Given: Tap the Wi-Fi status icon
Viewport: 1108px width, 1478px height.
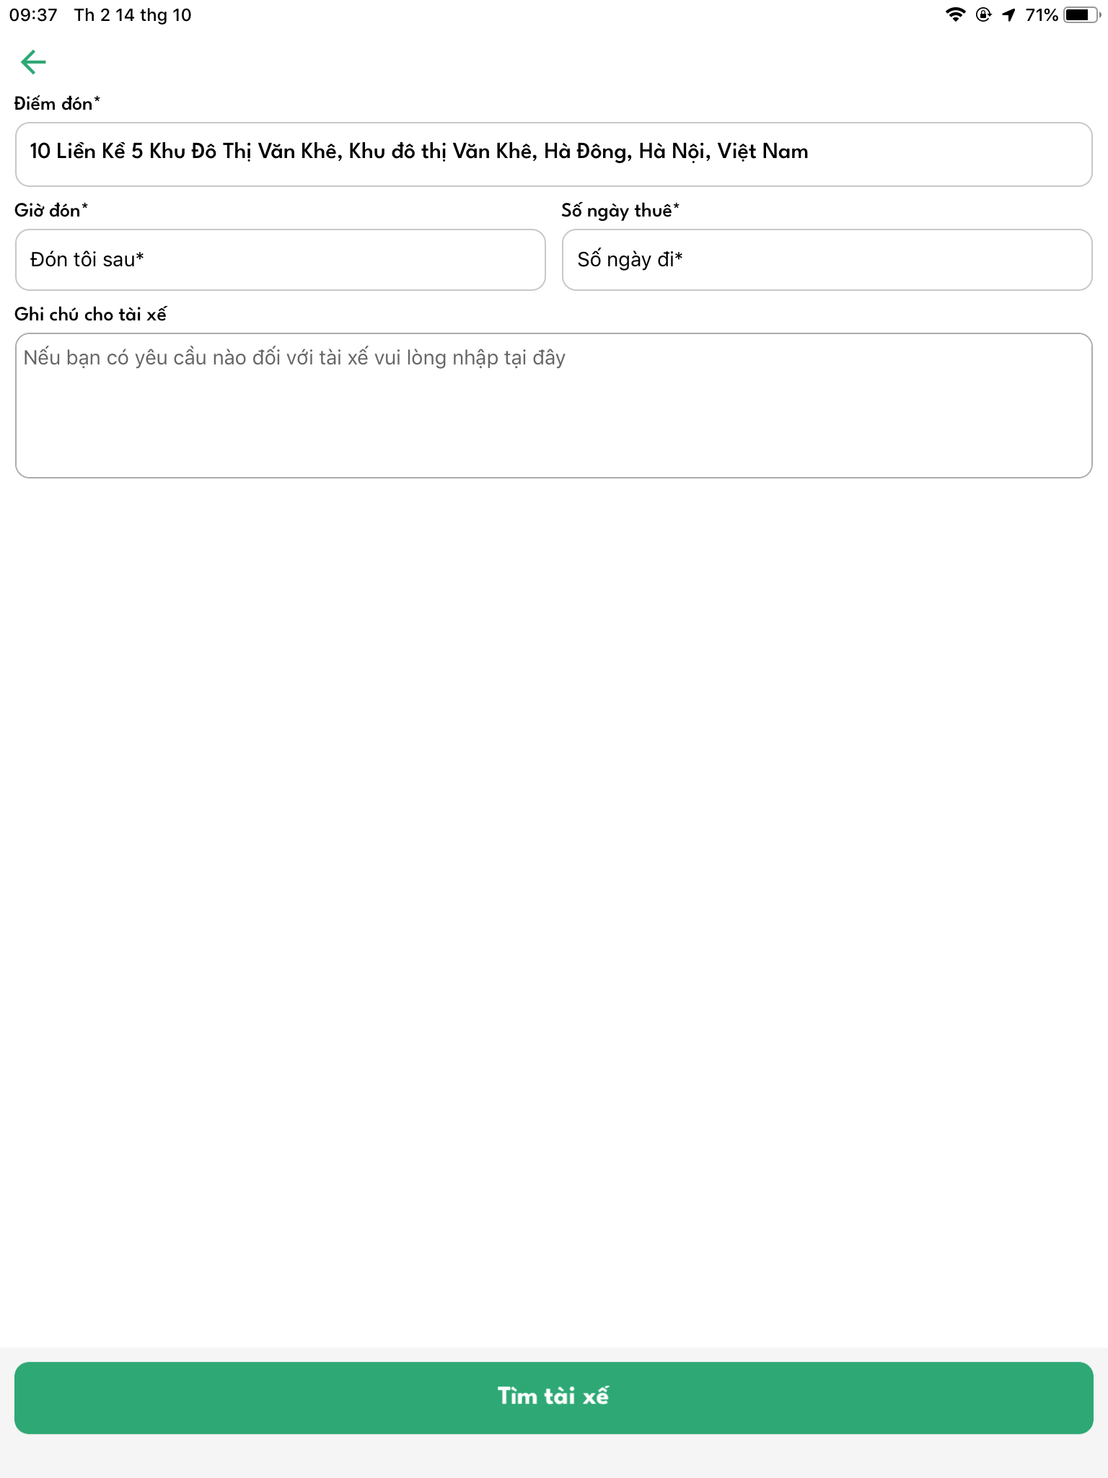Looking at the screenshot, I should coord(955,14).
